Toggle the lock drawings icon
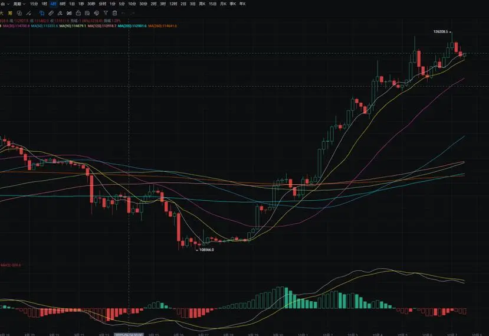 [x=78, y=13]
